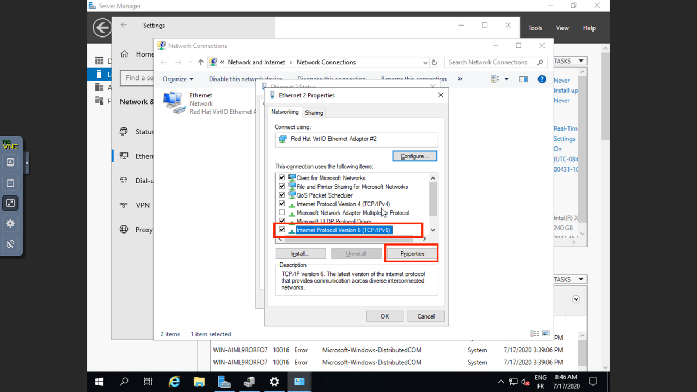This screenshot has height=392, width=697.
Task: Open Server Manager taskbar icon
Action: click(224, 382)
